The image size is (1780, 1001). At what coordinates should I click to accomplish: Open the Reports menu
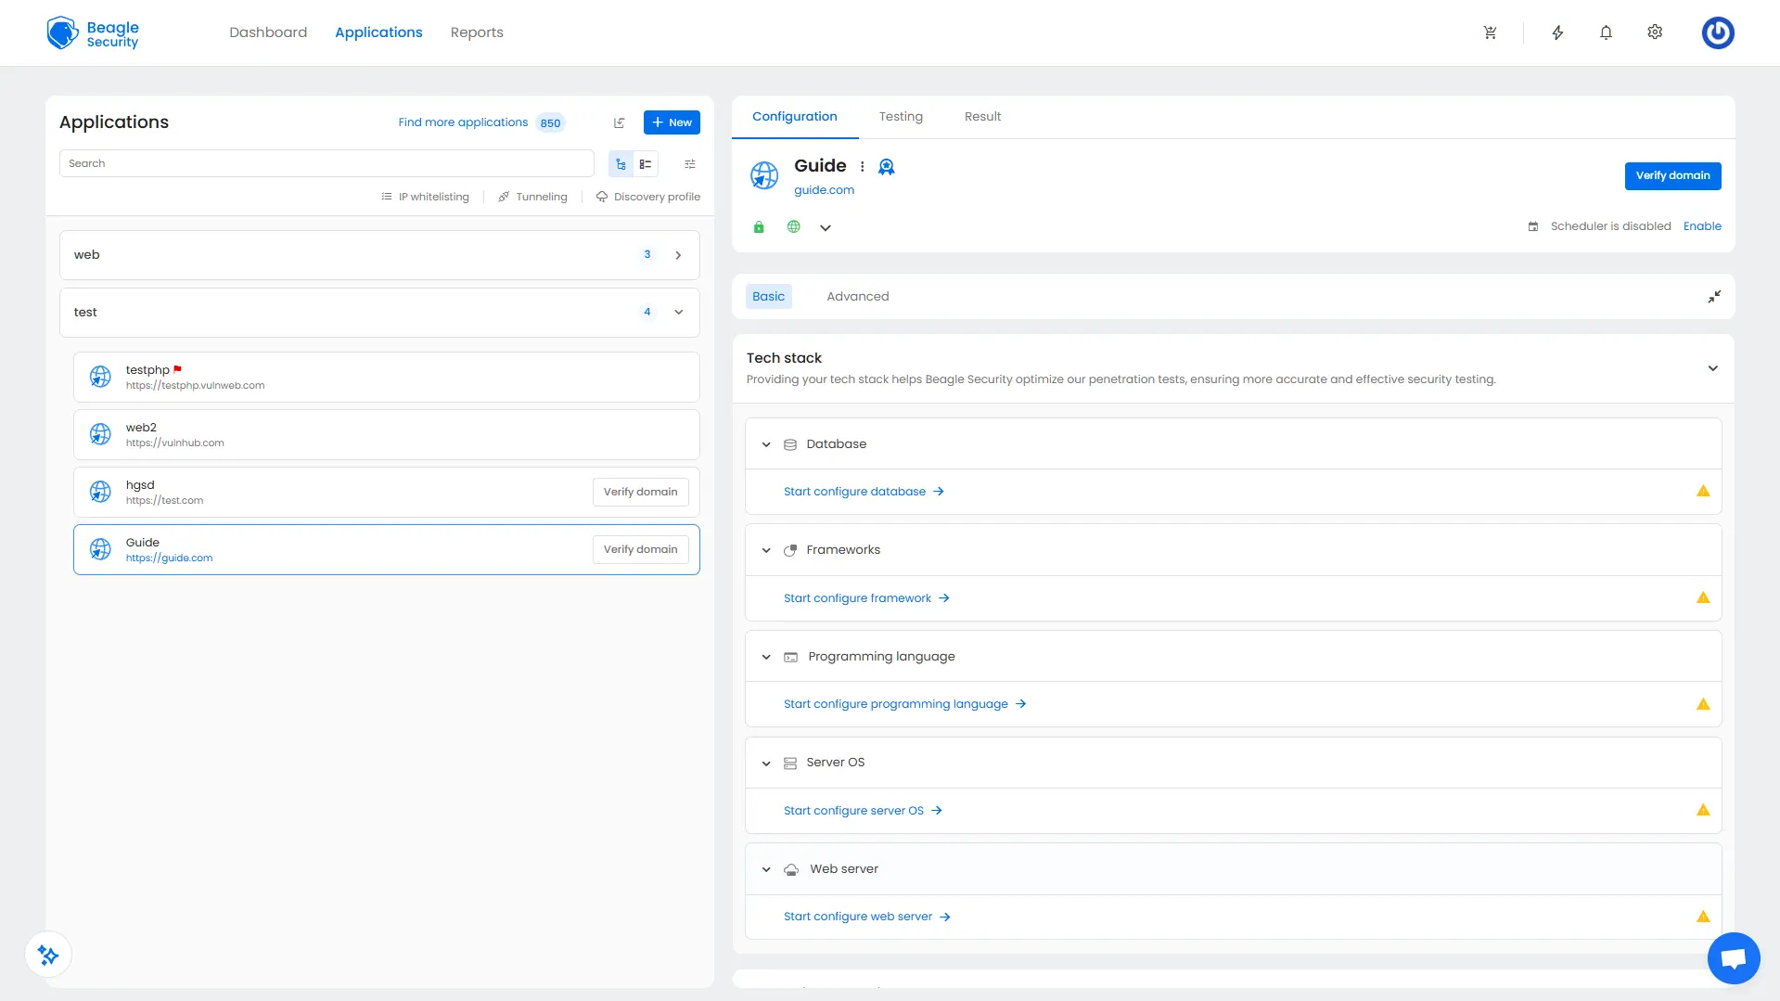tap(476, 32)
